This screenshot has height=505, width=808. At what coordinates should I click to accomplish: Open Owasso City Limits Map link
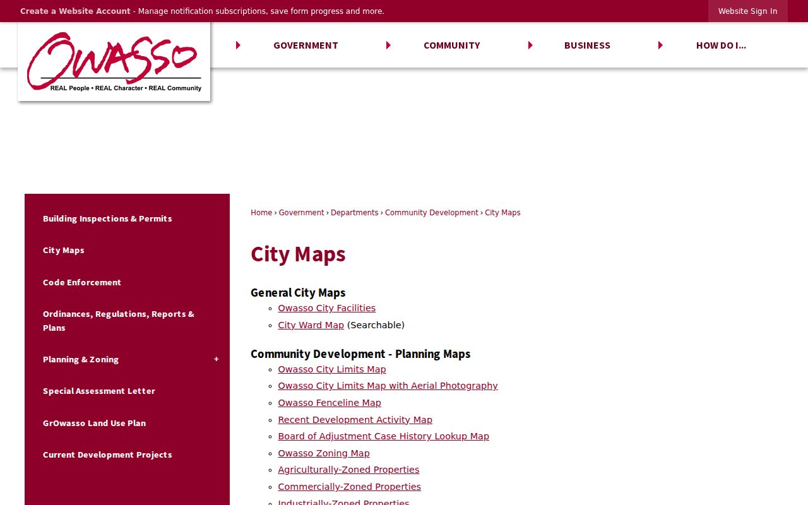(x=331, y=369)
